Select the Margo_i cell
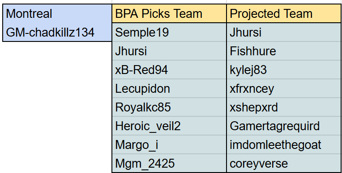 click(x=169, y=144)
